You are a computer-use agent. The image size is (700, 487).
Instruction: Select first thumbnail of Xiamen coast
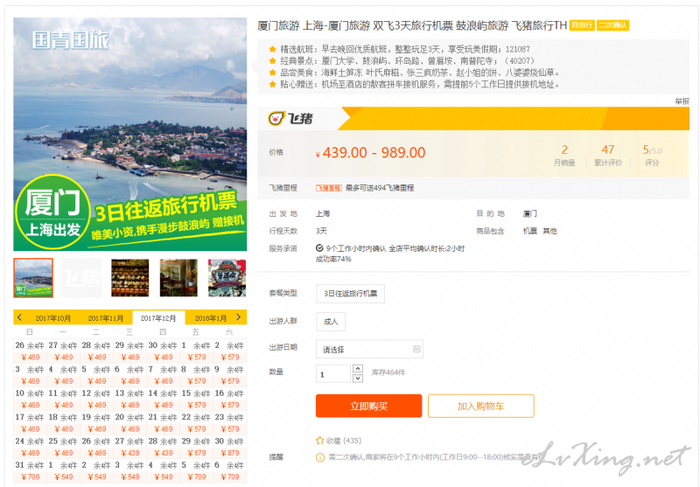(33, 278)
